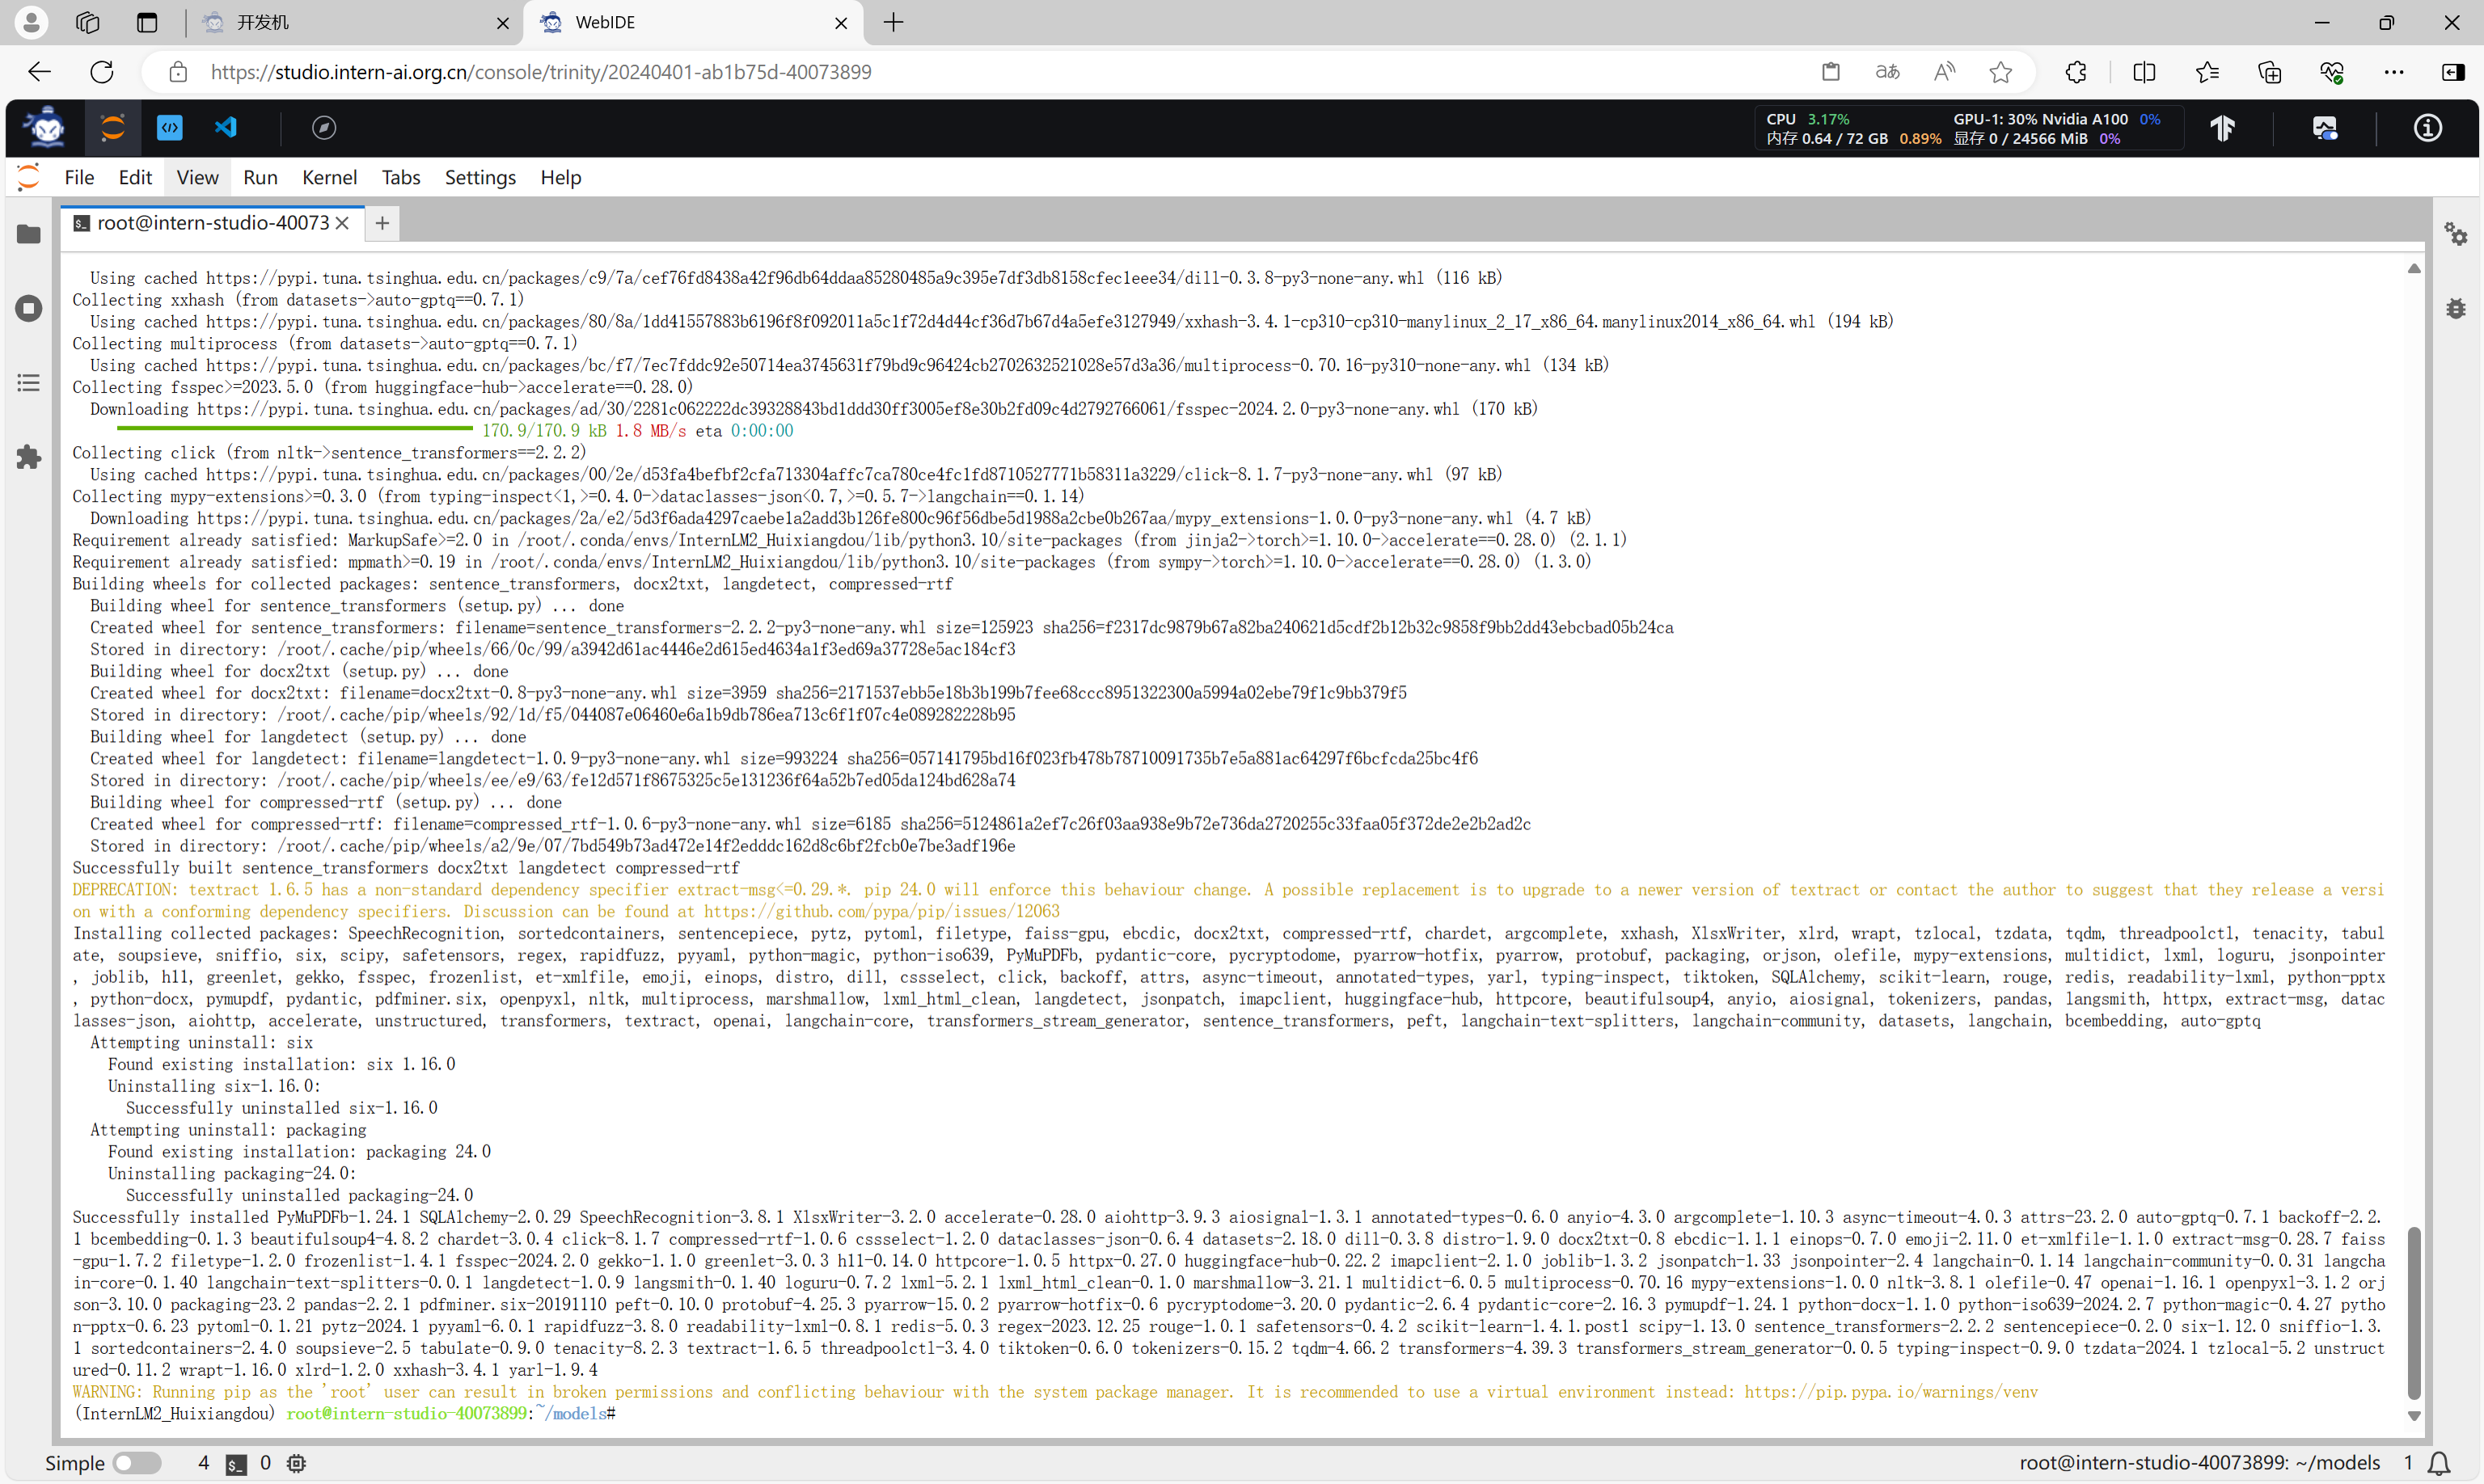The width and height of the screenshot is (2484, 1484).
Task: Open the property inspector gears
Action: coord(2456,234)
